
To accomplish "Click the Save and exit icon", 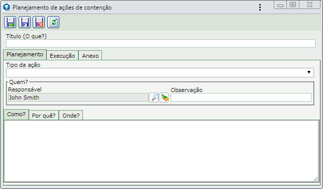I will tap(10, 22).
